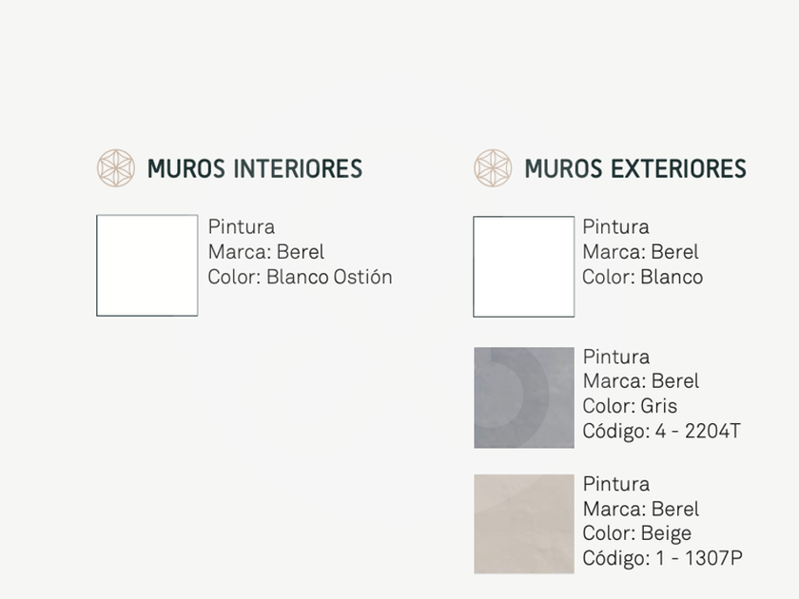Click the geometric icon beside Muros Interiores
This screenshot has width=799, height=599.
[116, 168]
